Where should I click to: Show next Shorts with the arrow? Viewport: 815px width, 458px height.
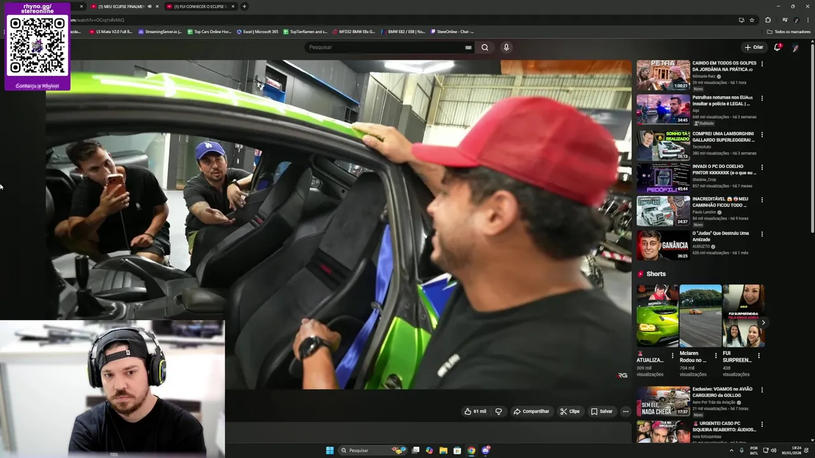click(x=763, y=323)
